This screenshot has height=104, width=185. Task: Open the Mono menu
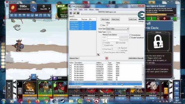coord(91,10)
